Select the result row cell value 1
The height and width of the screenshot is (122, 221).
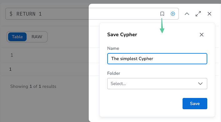(10, 69)
